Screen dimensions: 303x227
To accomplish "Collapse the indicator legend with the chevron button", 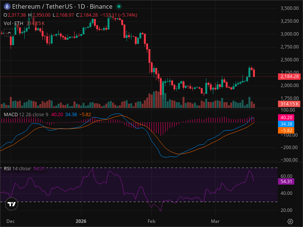I will [9, 33].
